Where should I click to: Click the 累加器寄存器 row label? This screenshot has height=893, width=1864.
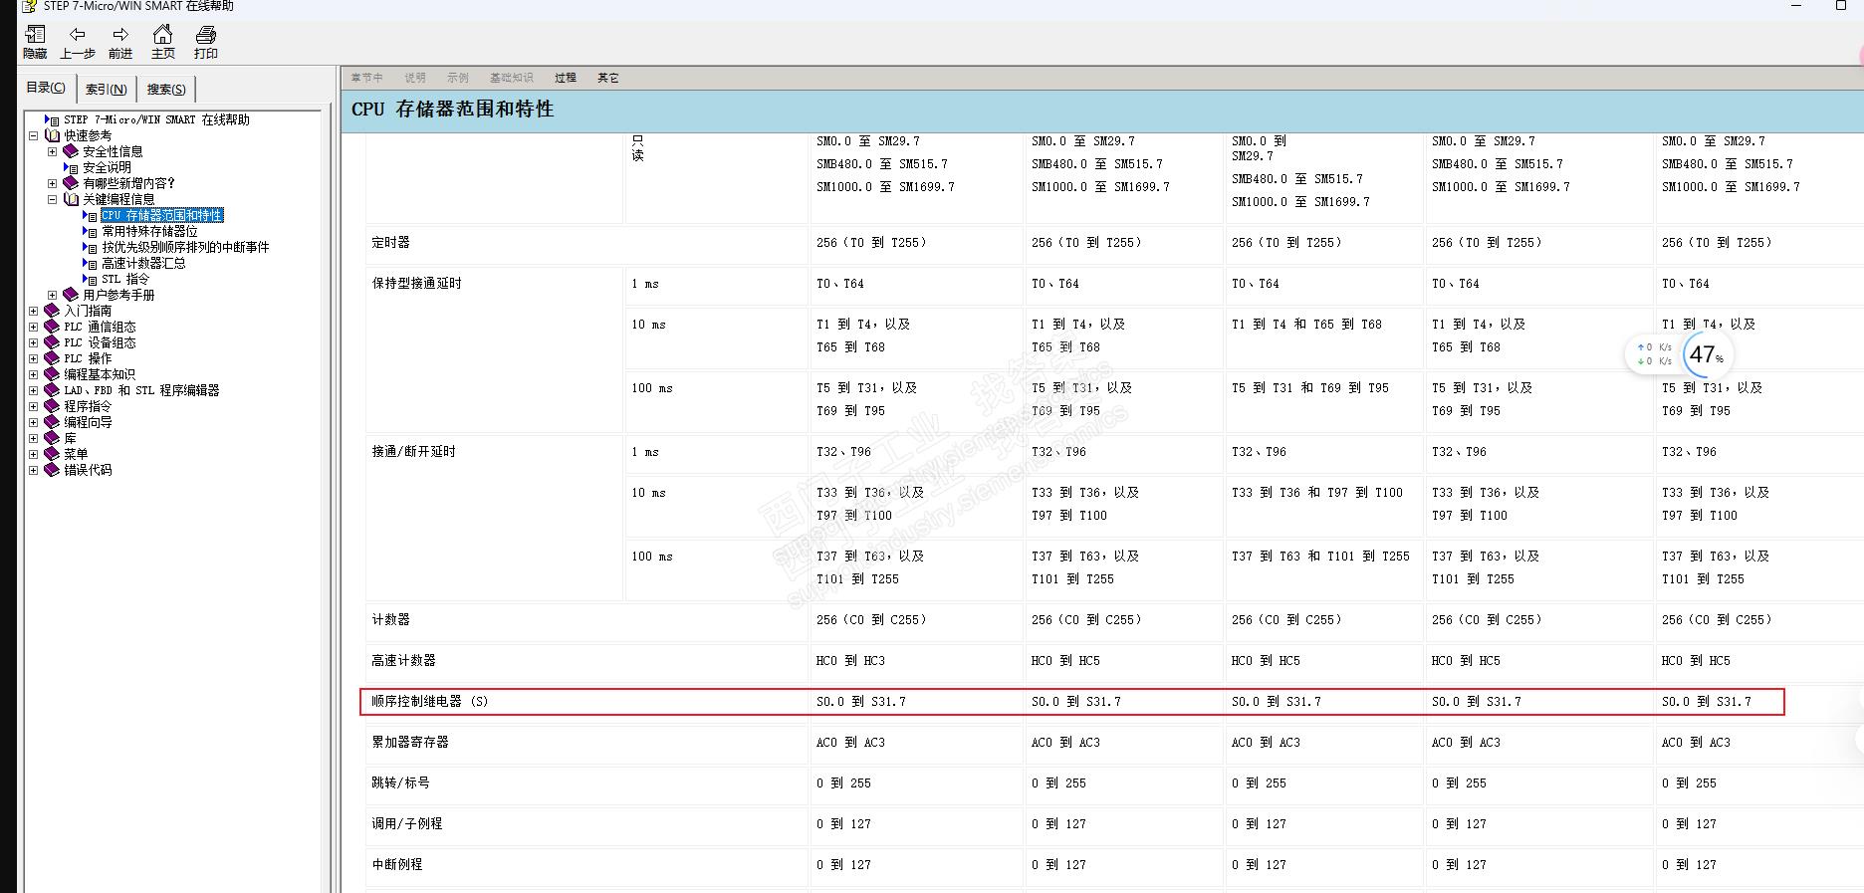(410, 742)
